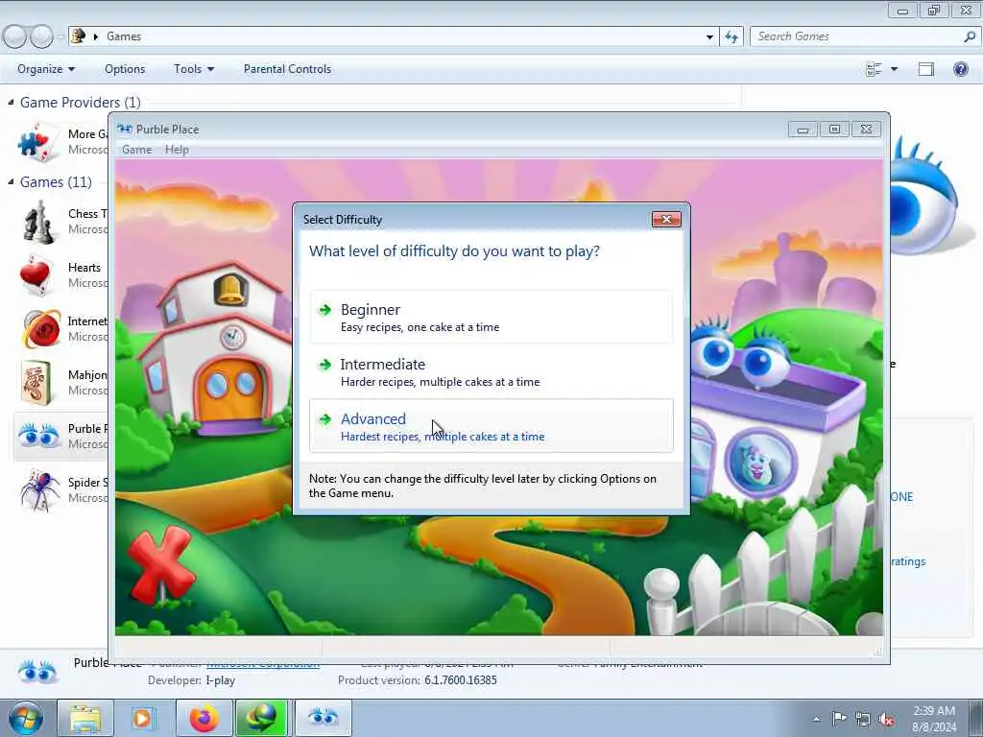
Task: Click the search magnifier icon
Action: 969,36
